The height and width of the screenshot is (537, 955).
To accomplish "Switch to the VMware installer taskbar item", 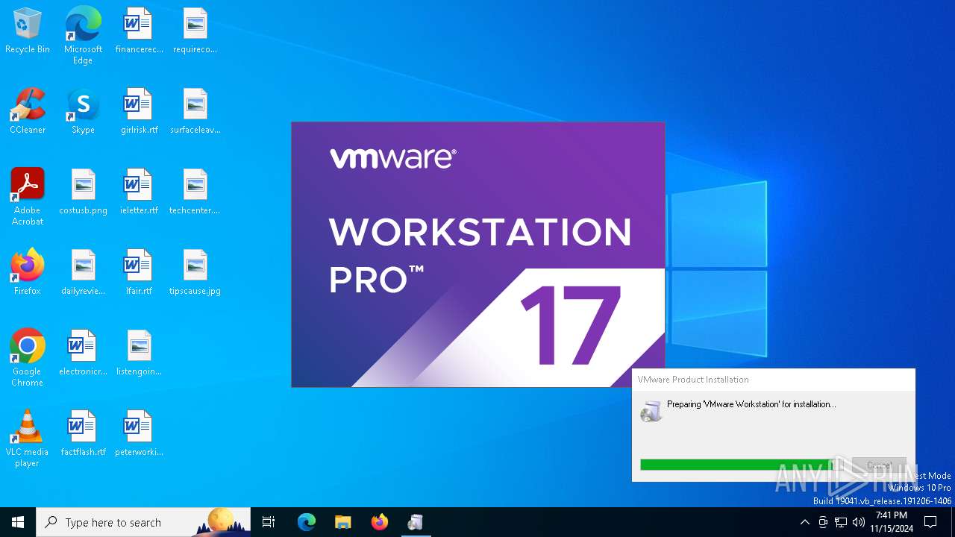I will click(x=416, y=522).
